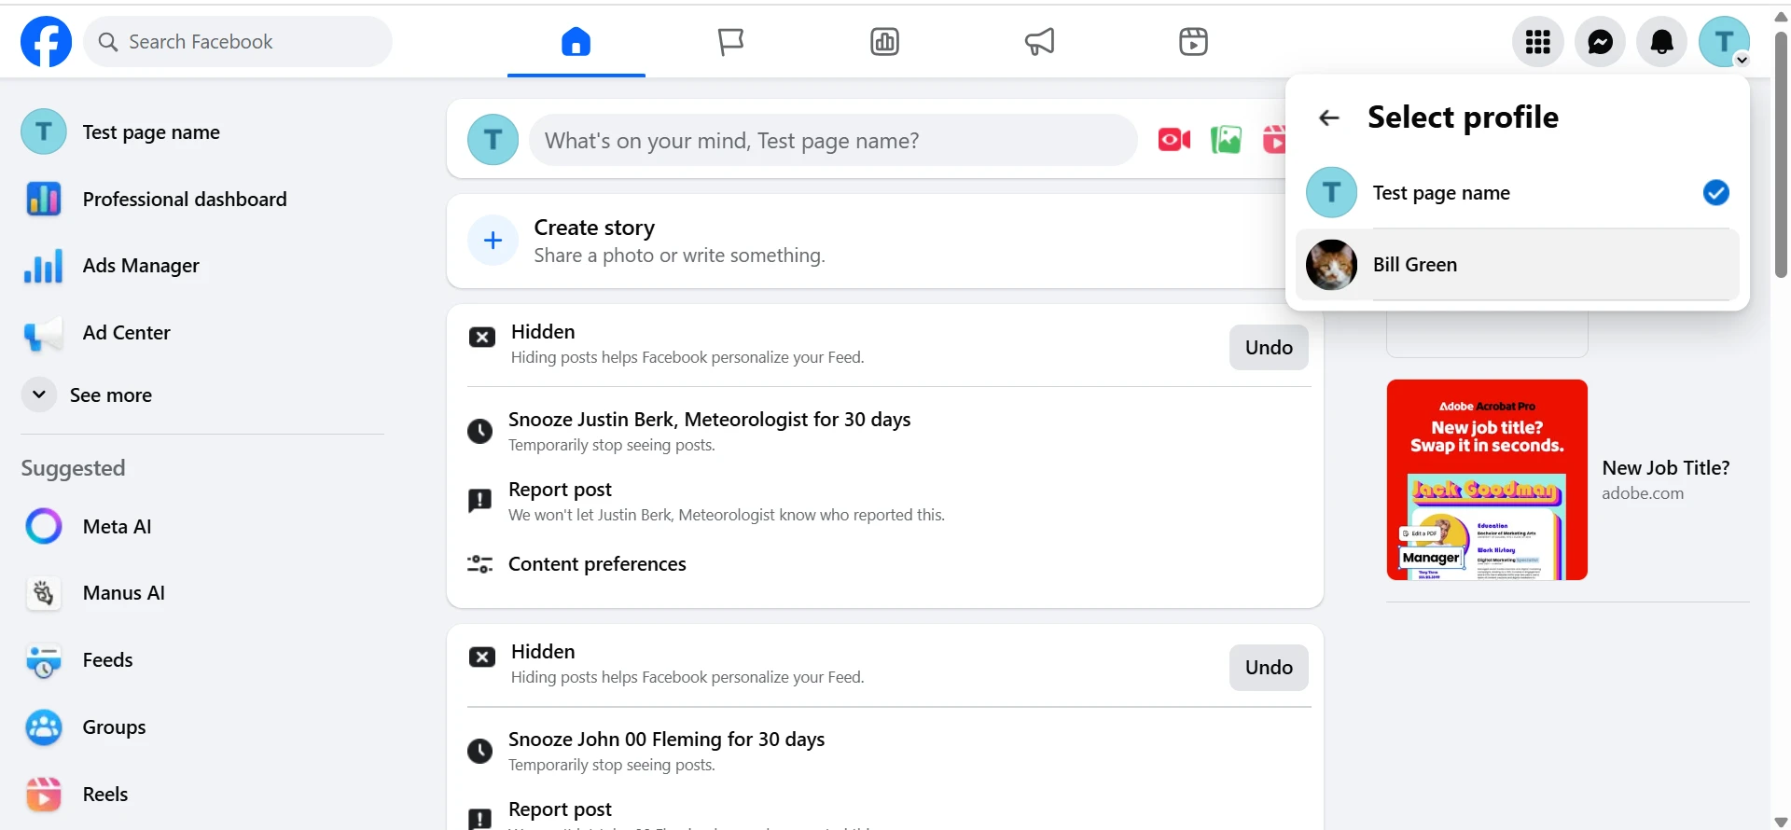The width and height of the screenshot is (1791, 830).
Task: Open Manus AI suggestion
Action: pos(202,593)
